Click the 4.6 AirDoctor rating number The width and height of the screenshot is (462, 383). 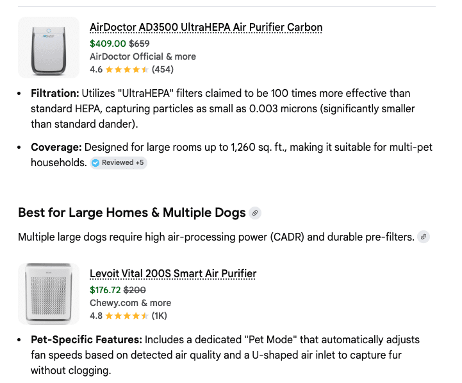coord(96,69)
